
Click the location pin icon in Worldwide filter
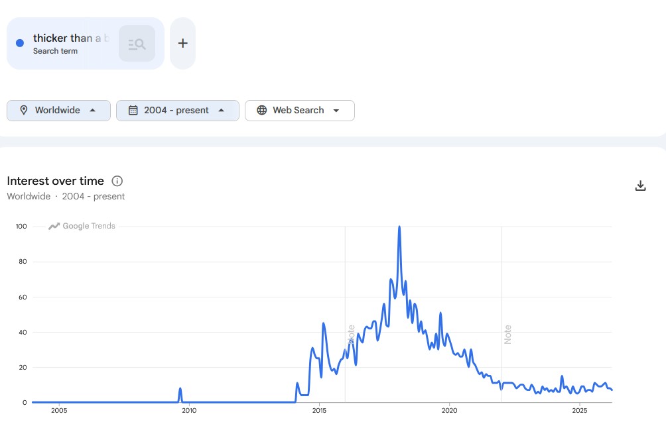click(24, 110)
